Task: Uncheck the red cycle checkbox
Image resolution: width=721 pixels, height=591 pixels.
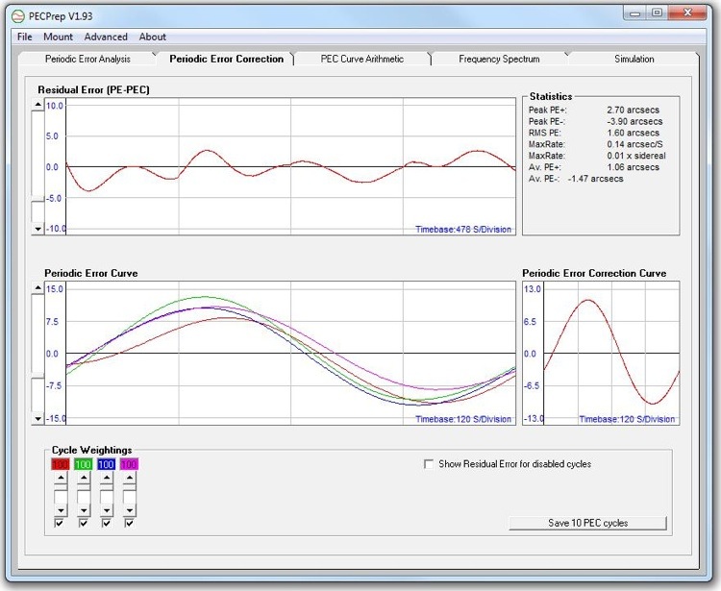Action: 60,523
